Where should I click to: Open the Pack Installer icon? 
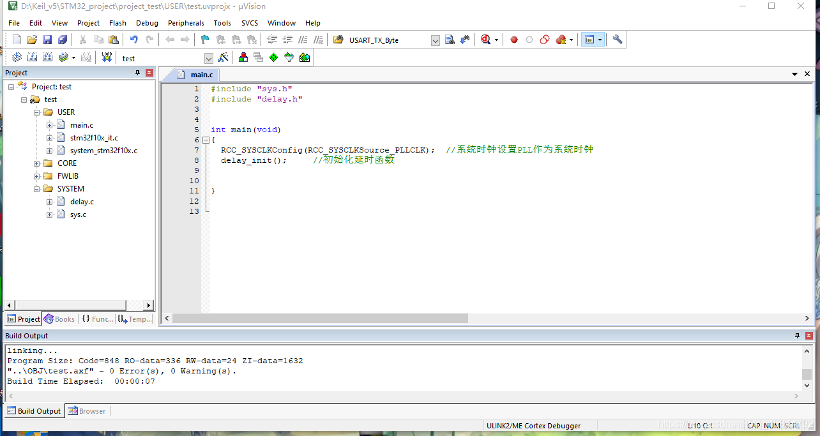[x=305, y=57]
